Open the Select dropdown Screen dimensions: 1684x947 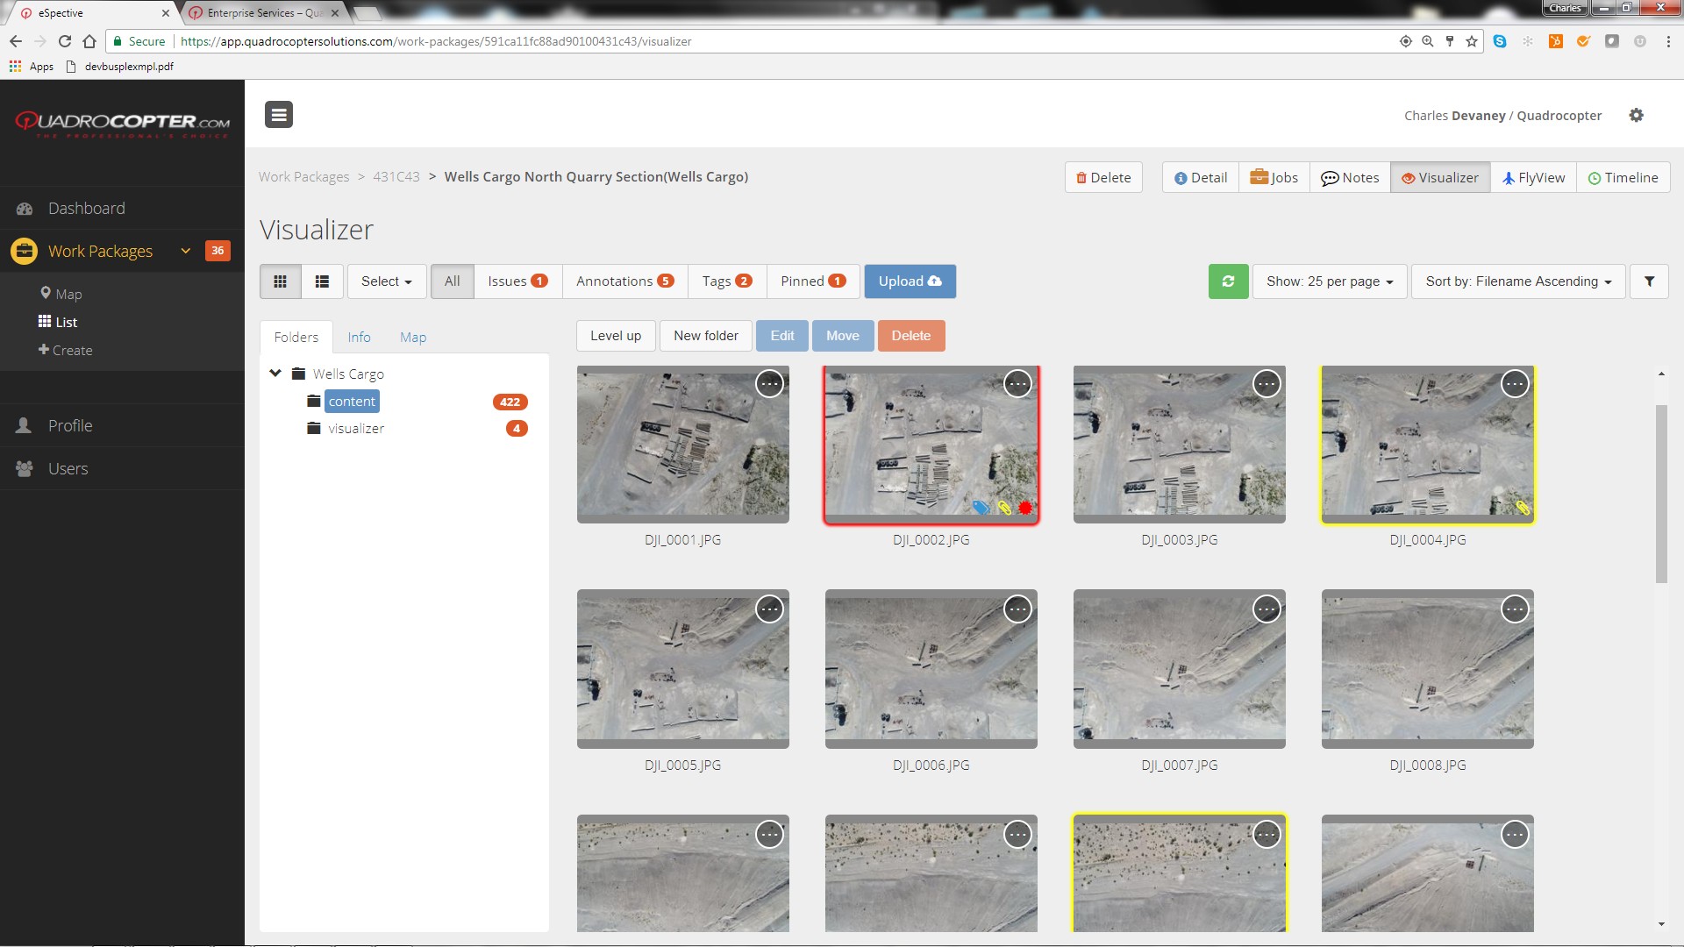386,281
